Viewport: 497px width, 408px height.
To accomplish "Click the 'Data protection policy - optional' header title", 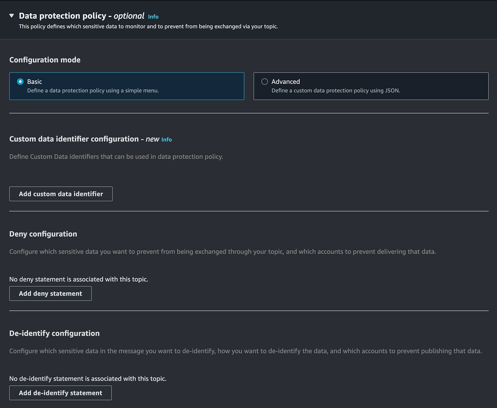I will 81,16.
